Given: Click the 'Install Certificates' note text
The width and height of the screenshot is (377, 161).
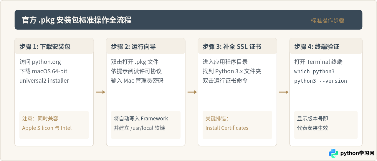Looking at the screenshot, I should [227, 128].
